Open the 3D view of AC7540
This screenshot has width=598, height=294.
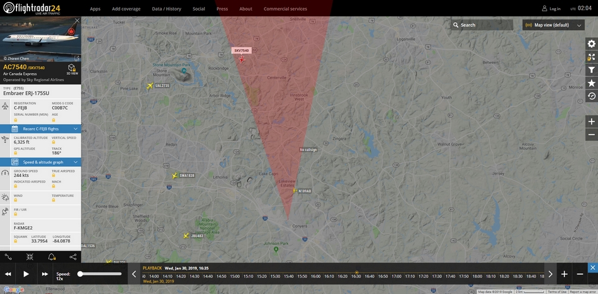tap(72, 69)
